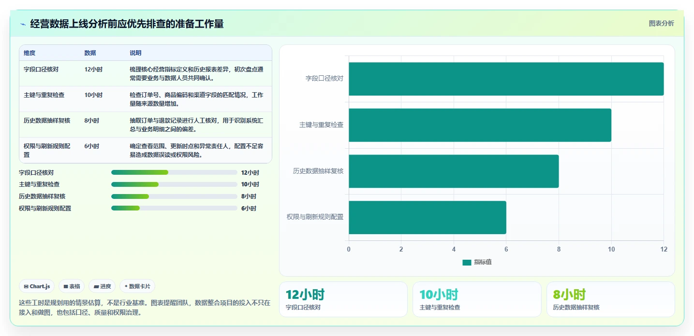This screenshot has width=694, height=336.
Task: Click the 12小时 table data cell
Action: (x=93, y=70)
